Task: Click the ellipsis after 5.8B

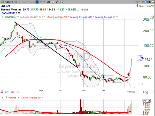Action: (x=22, y=13)
